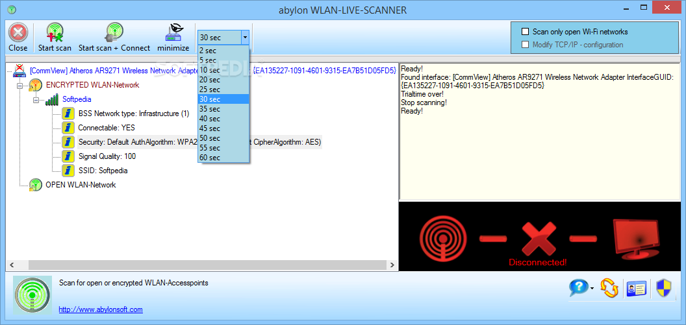Choose 35 sec scan interval
Image resolution: width=686 pixels, height=325 pixels.
pyautogui.click(x=223, y=109)
